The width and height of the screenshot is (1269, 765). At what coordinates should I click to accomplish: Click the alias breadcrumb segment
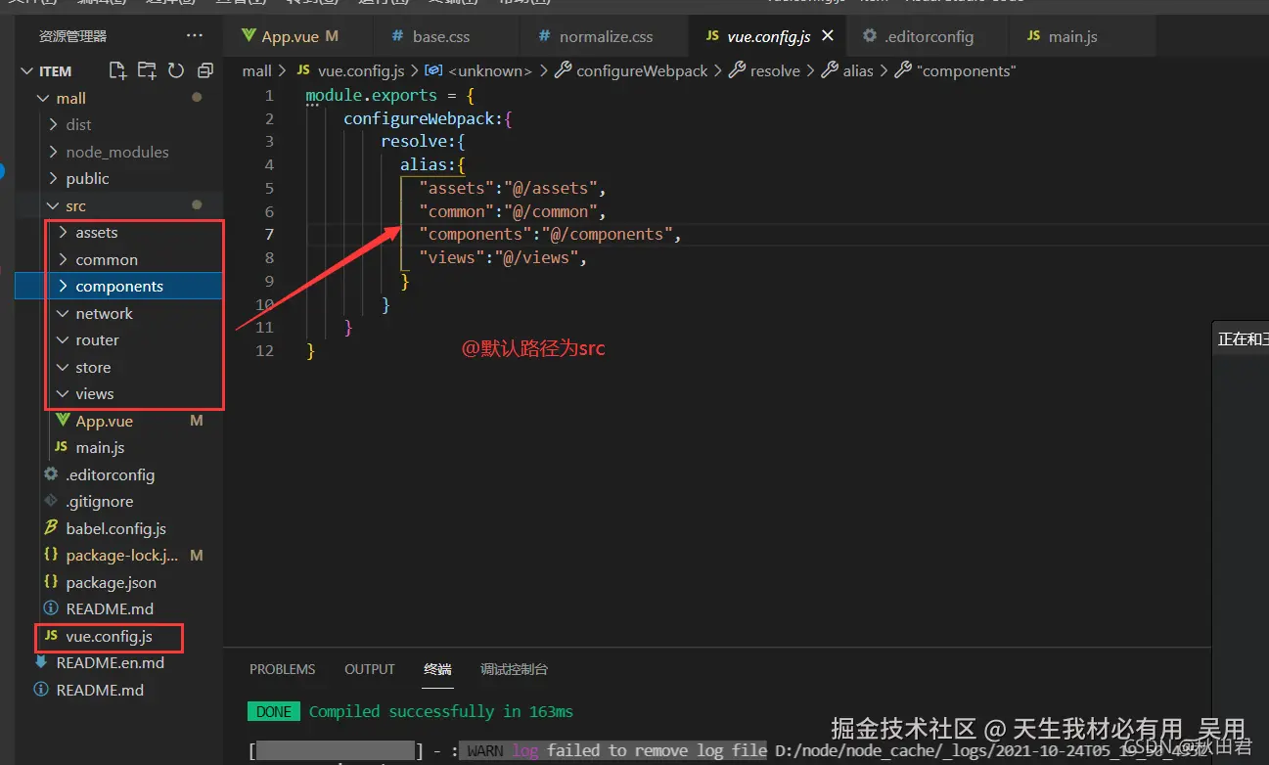click(x=858, y=70)
